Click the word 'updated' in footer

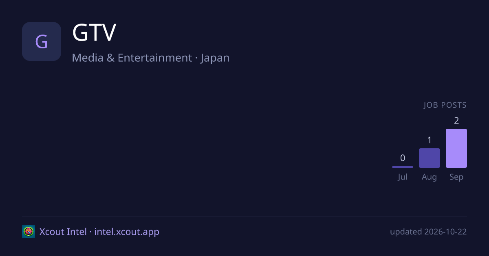pos(406,232)
